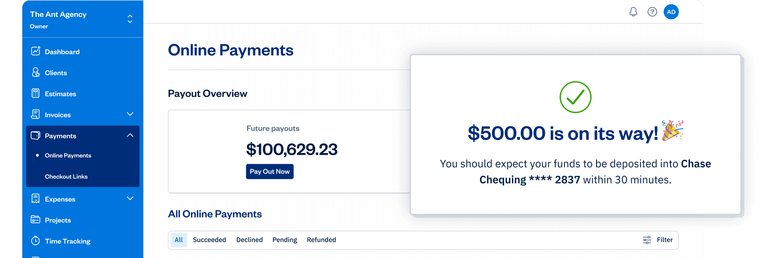Screen dimensions: 763x258
Task: Select the Refunded payments tab
Action: pos(321,240)
